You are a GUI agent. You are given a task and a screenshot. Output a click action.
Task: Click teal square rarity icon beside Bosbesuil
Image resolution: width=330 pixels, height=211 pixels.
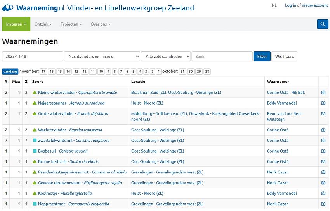point(35,151)
